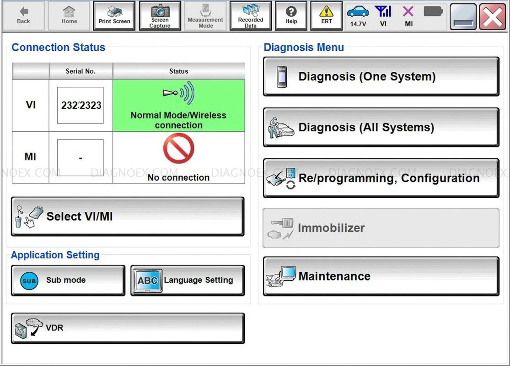The width and height of the screenshot is (510, 366).
Task: Start Diagnosis (All Systems)
Action: [x=381, y=127]
